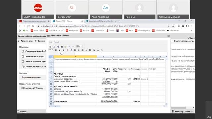212x119 pixels.
Task: Align cell text left
Action: [75, 50]
